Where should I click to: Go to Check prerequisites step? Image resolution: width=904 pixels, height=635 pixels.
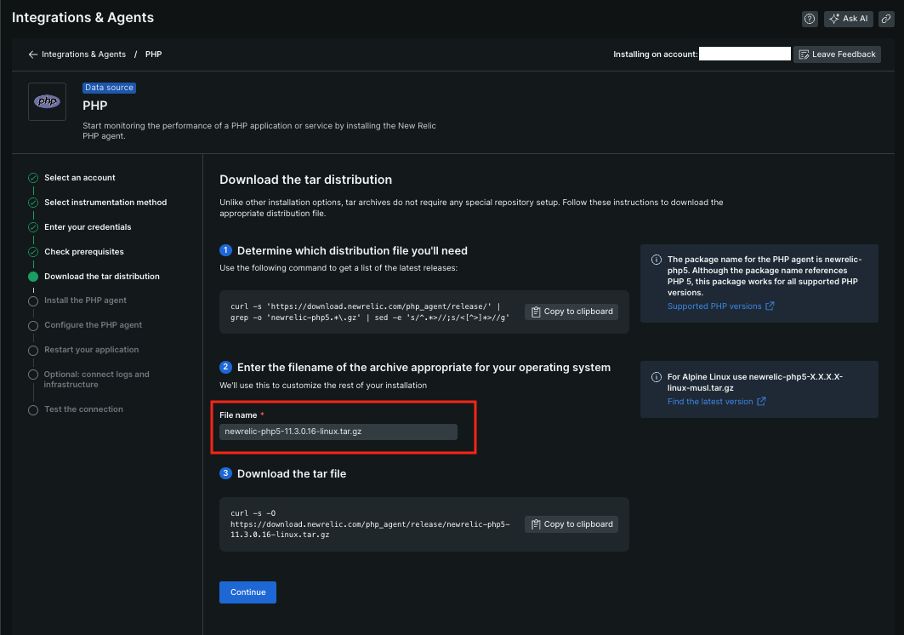pos(84,252)
